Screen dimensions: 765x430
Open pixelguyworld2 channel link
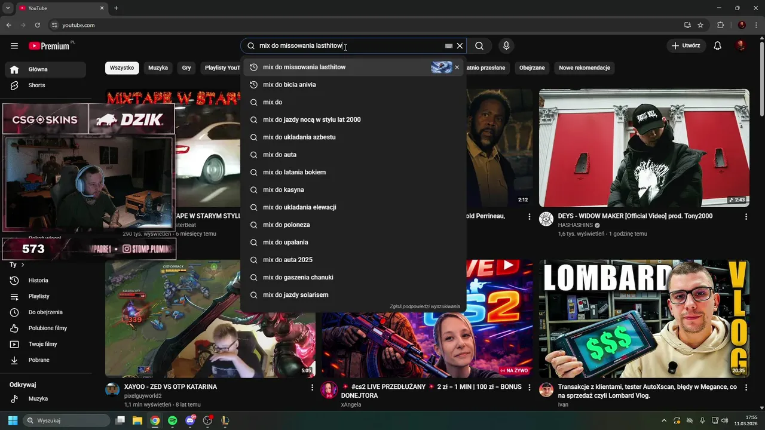143,396
